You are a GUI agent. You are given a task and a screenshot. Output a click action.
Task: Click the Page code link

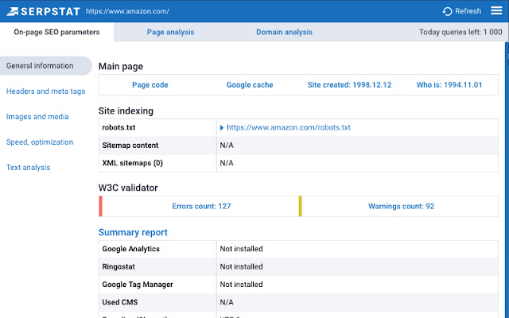coord(150,85)
